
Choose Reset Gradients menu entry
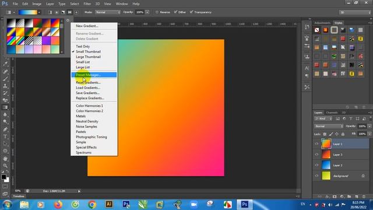click(x=88, y=82)
